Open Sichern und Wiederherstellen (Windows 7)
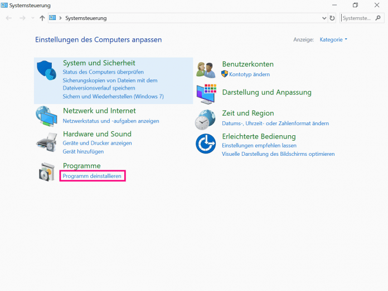This screenshot has width=388, height=291. coord(113,96)
